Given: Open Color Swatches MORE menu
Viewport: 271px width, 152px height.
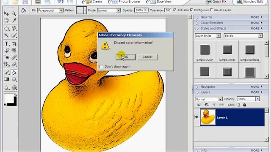Looking at the screenshot, I should click(257, 23).
